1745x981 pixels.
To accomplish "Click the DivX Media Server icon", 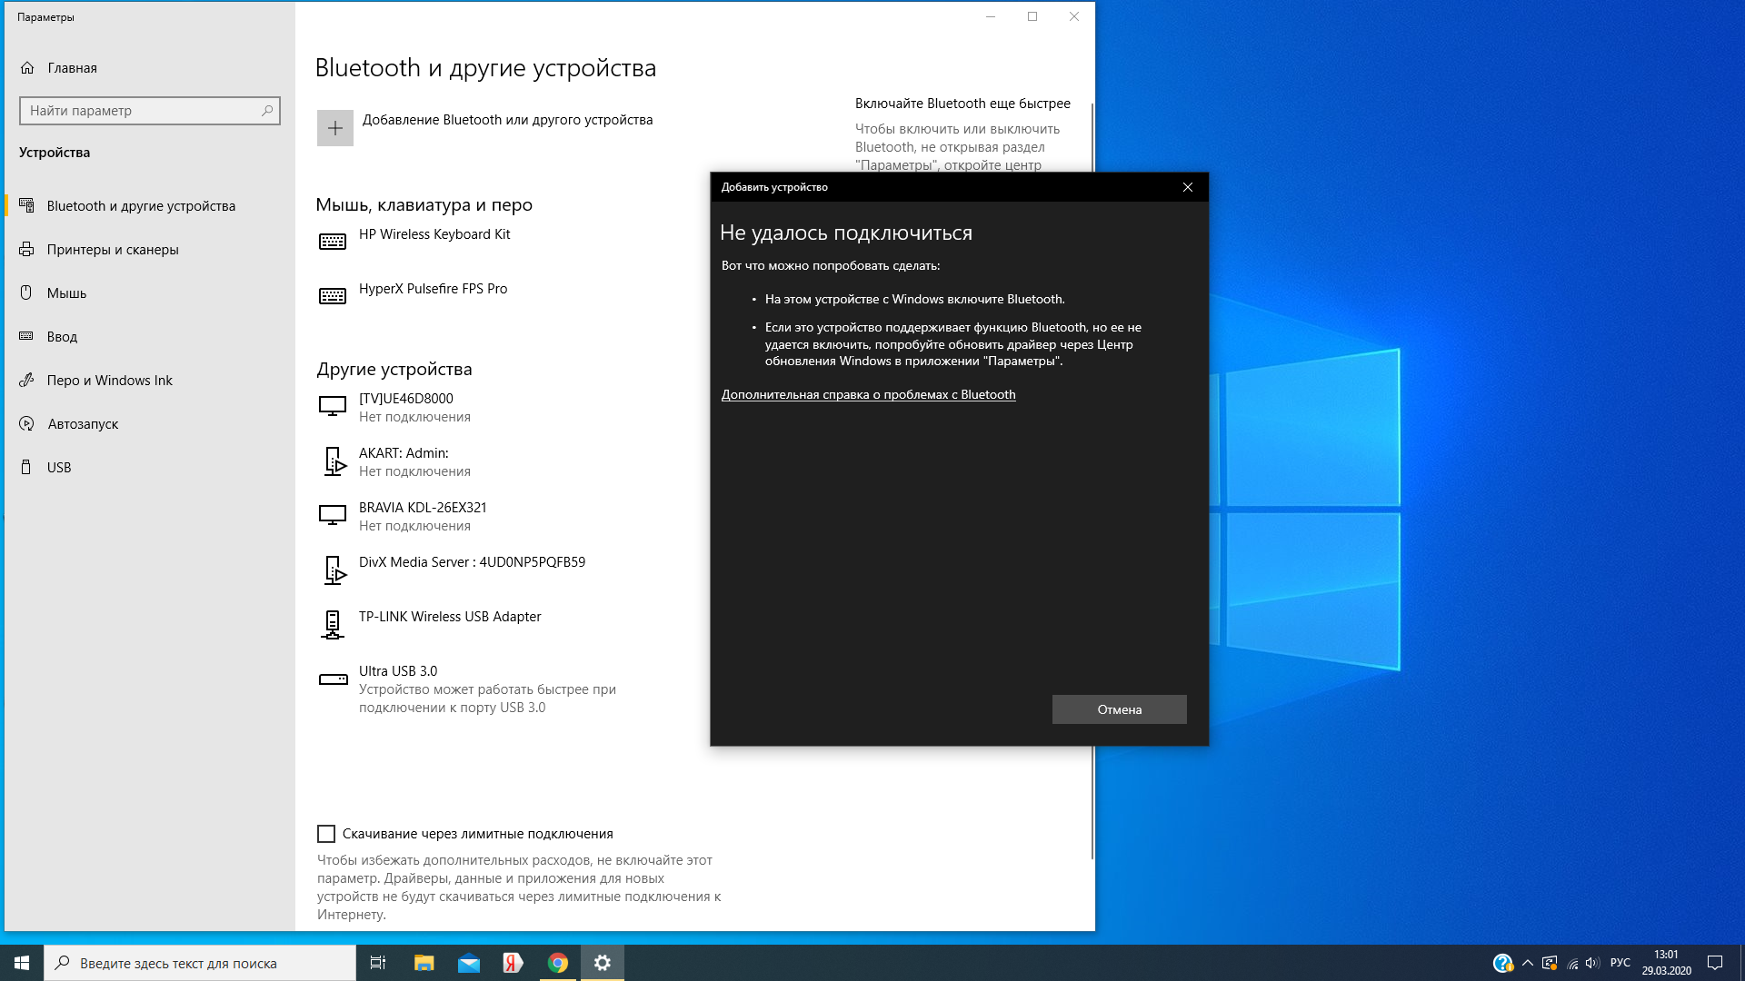I will point(334,570).
